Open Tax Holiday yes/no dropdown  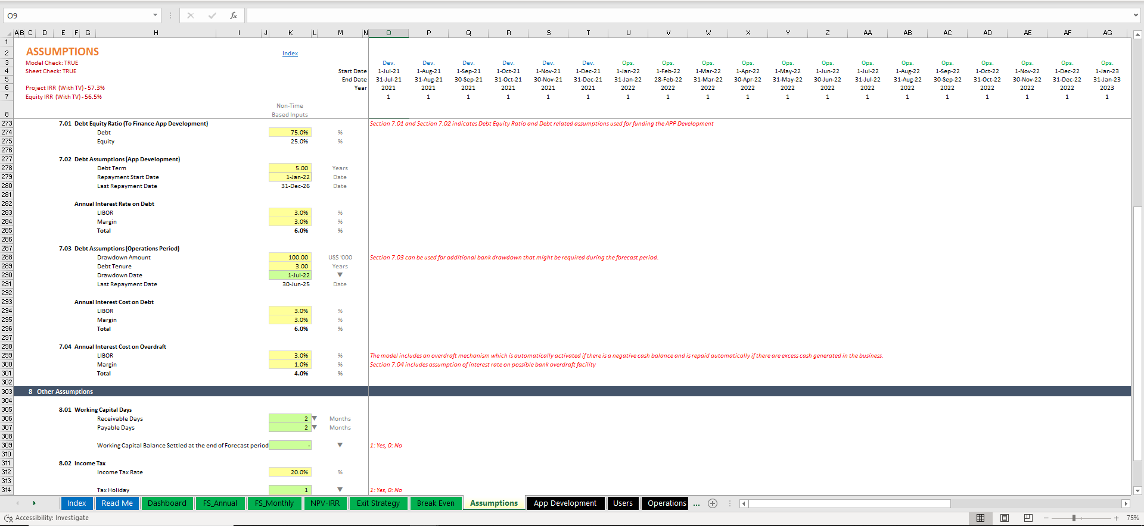(x=340, y=490)
